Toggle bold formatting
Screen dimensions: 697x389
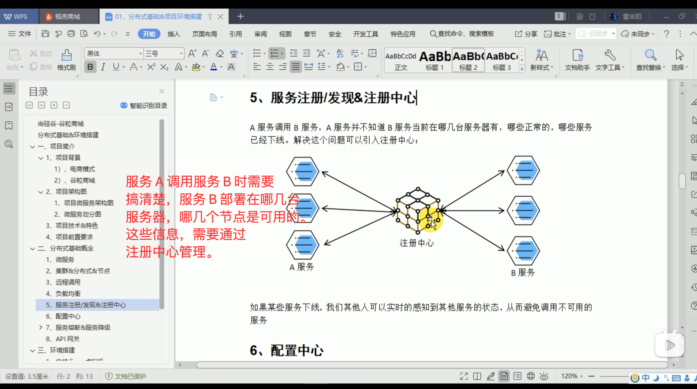90,67
